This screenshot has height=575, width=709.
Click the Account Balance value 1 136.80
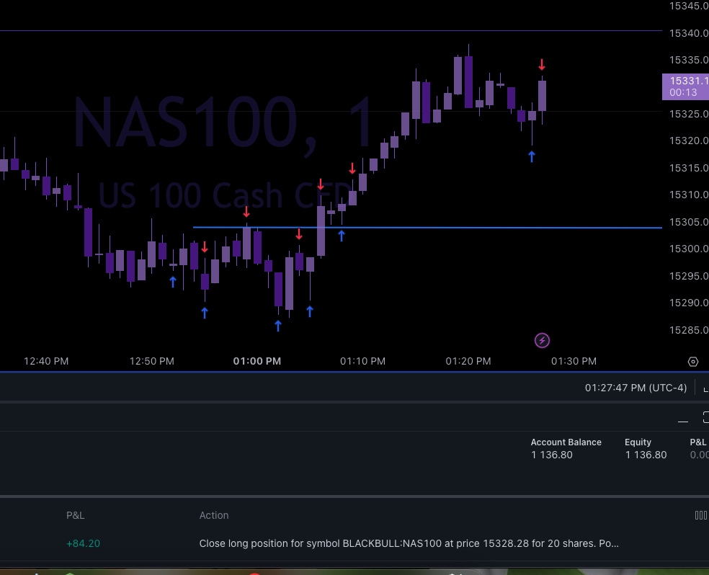(551, 455)
